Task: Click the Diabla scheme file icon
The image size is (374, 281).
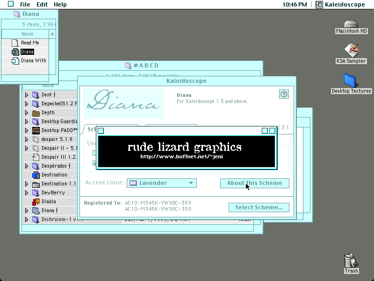Action: coord(36,202)
